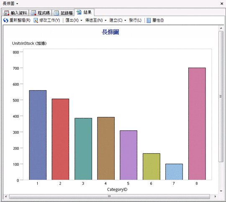Click the 重新整理 refresh icon
The height and width of the screenshot is (202, 226).
point(6,20)
